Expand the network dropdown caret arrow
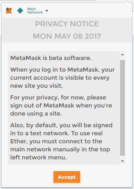The image size is (134, 189). click(46, 11)
